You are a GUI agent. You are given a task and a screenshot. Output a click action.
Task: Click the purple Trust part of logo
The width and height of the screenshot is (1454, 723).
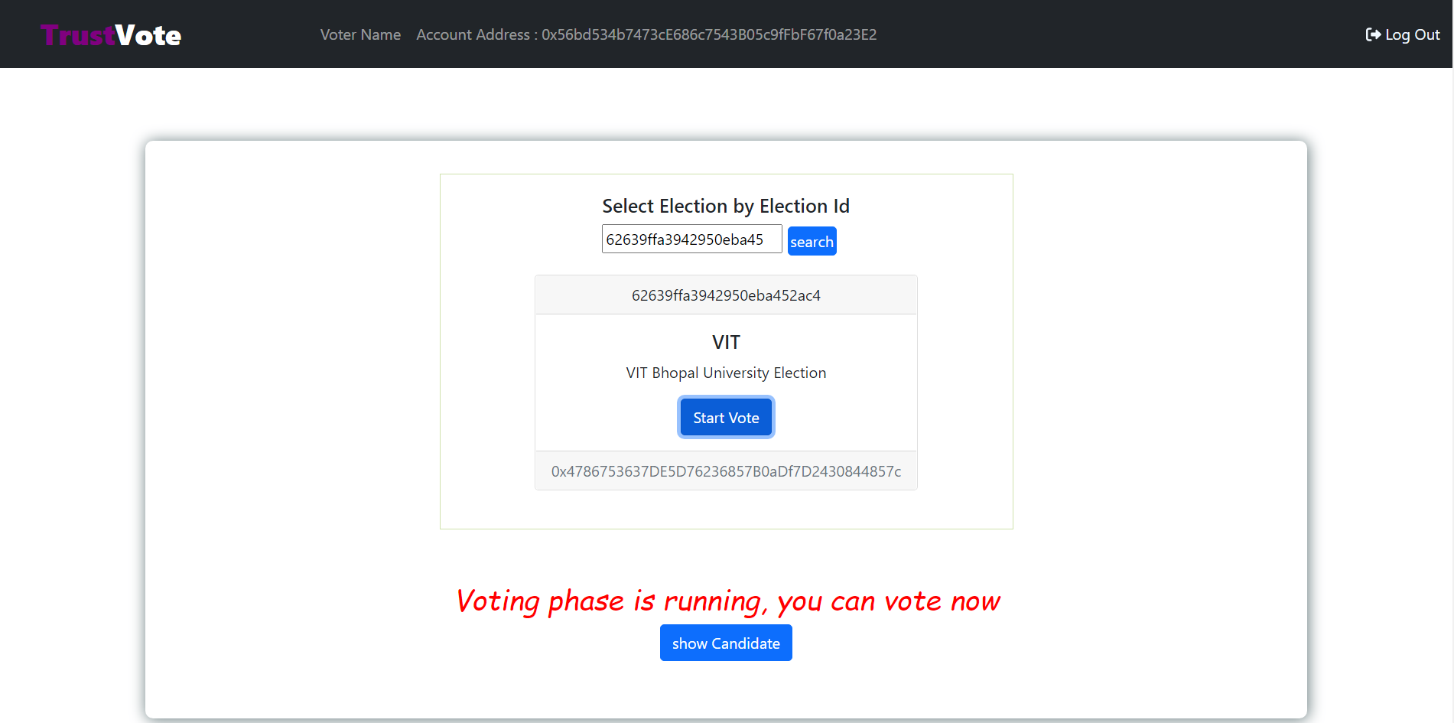[77, 35]
